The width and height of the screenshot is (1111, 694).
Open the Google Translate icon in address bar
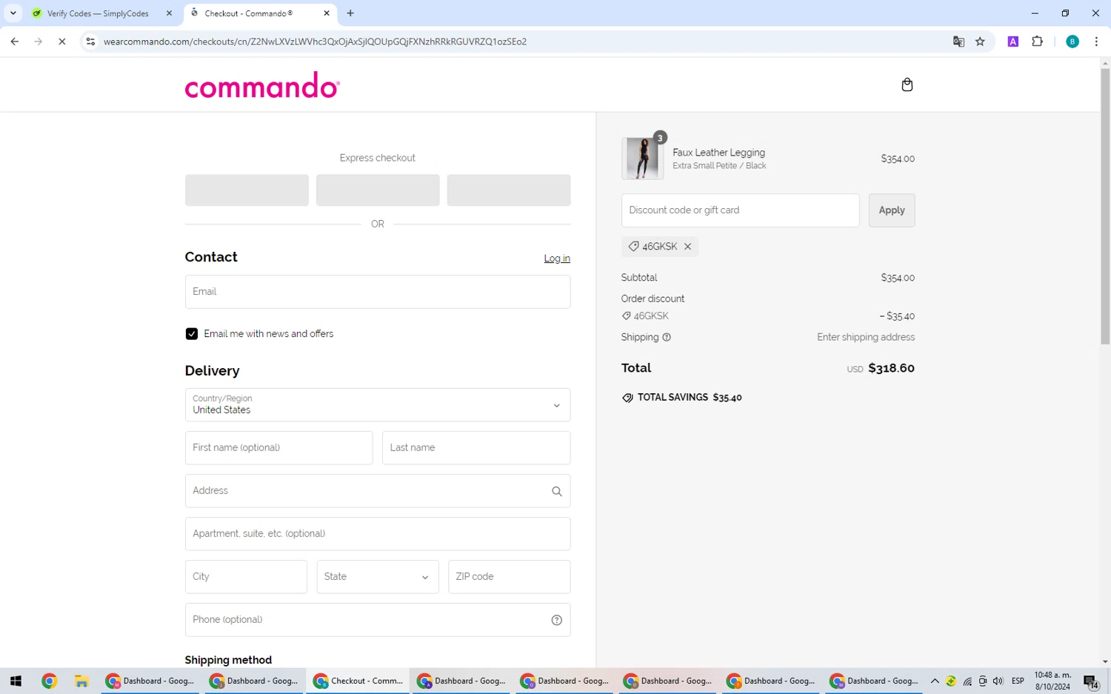[958, 41]
